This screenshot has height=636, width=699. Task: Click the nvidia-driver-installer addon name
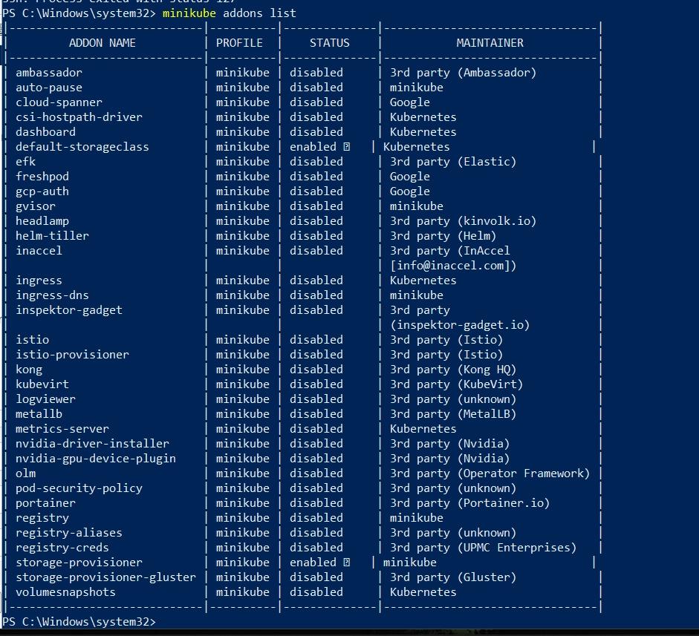[x=92, y=444]
